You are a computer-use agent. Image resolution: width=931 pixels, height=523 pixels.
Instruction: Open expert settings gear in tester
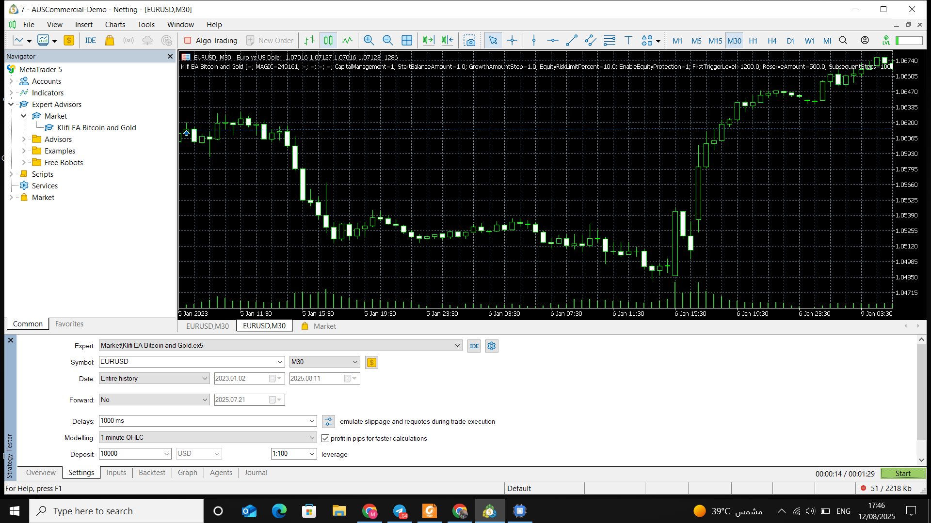(491, 346)
